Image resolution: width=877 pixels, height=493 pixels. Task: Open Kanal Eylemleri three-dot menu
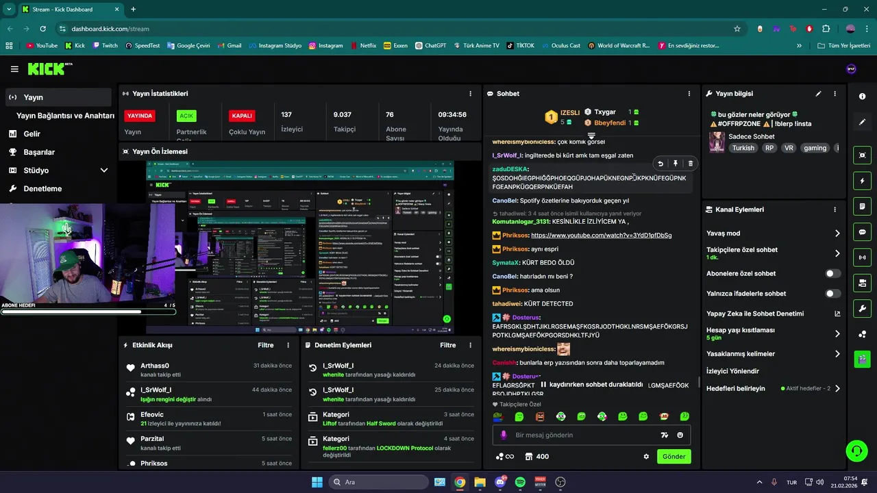click(835, 210)
